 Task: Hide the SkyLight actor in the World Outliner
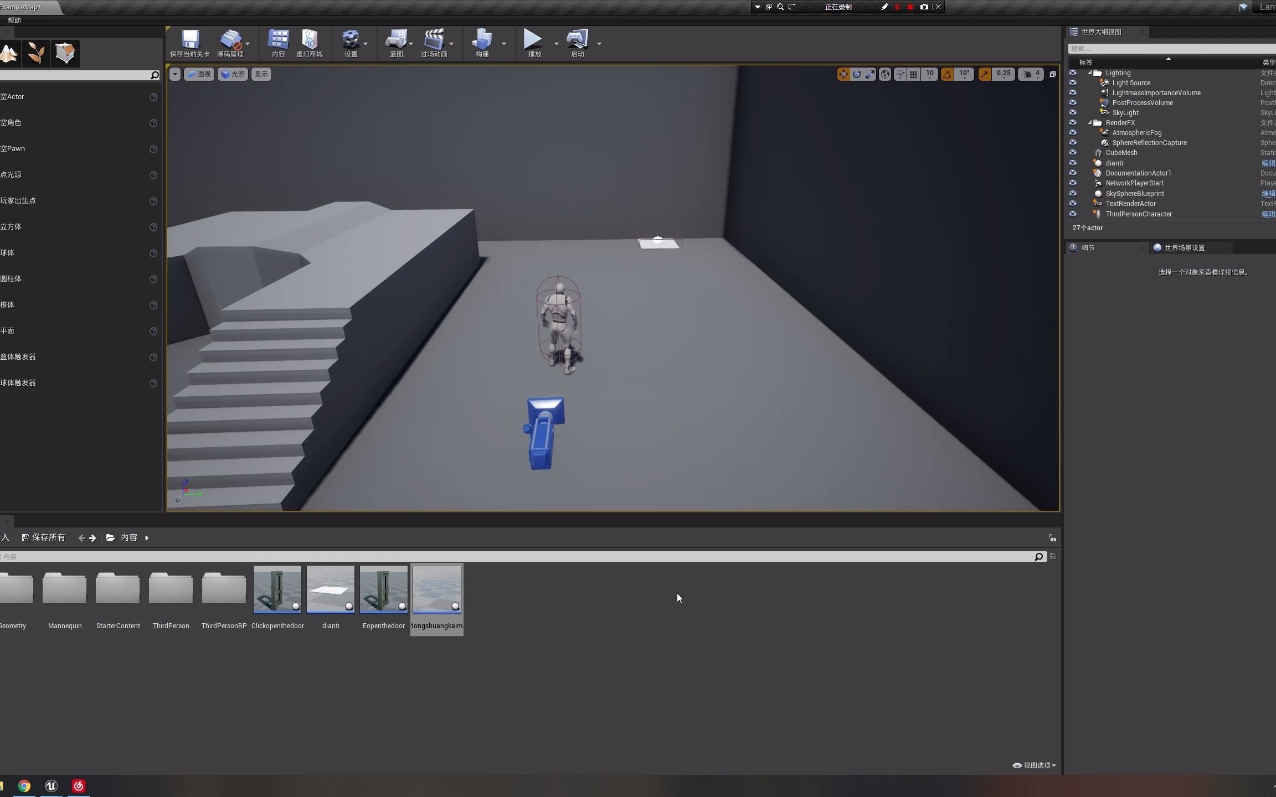(1073, 112)
